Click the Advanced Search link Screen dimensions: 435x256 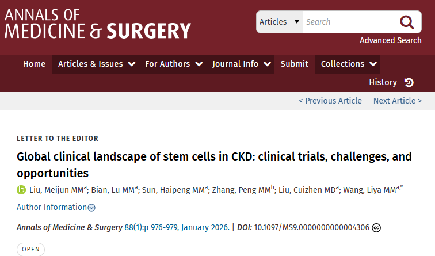390,40
